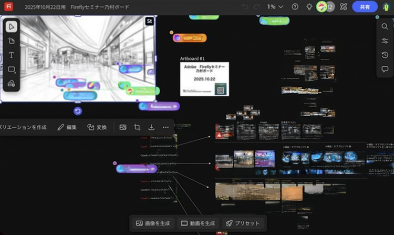
Task: Open the 1% zoom level dropdown
Action: pos(275,7)
